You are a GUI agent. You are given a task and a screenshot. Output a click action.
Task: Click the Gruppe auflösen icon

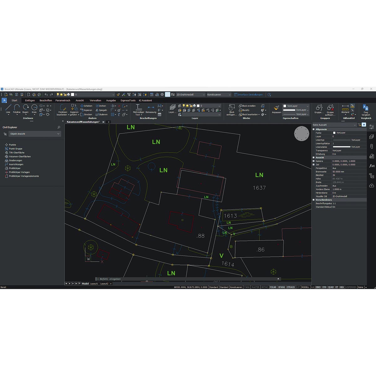[330, 109]
